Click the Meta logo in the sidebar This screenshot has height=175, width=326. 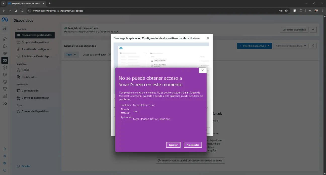pyautogui.click(x=5, y=20)
